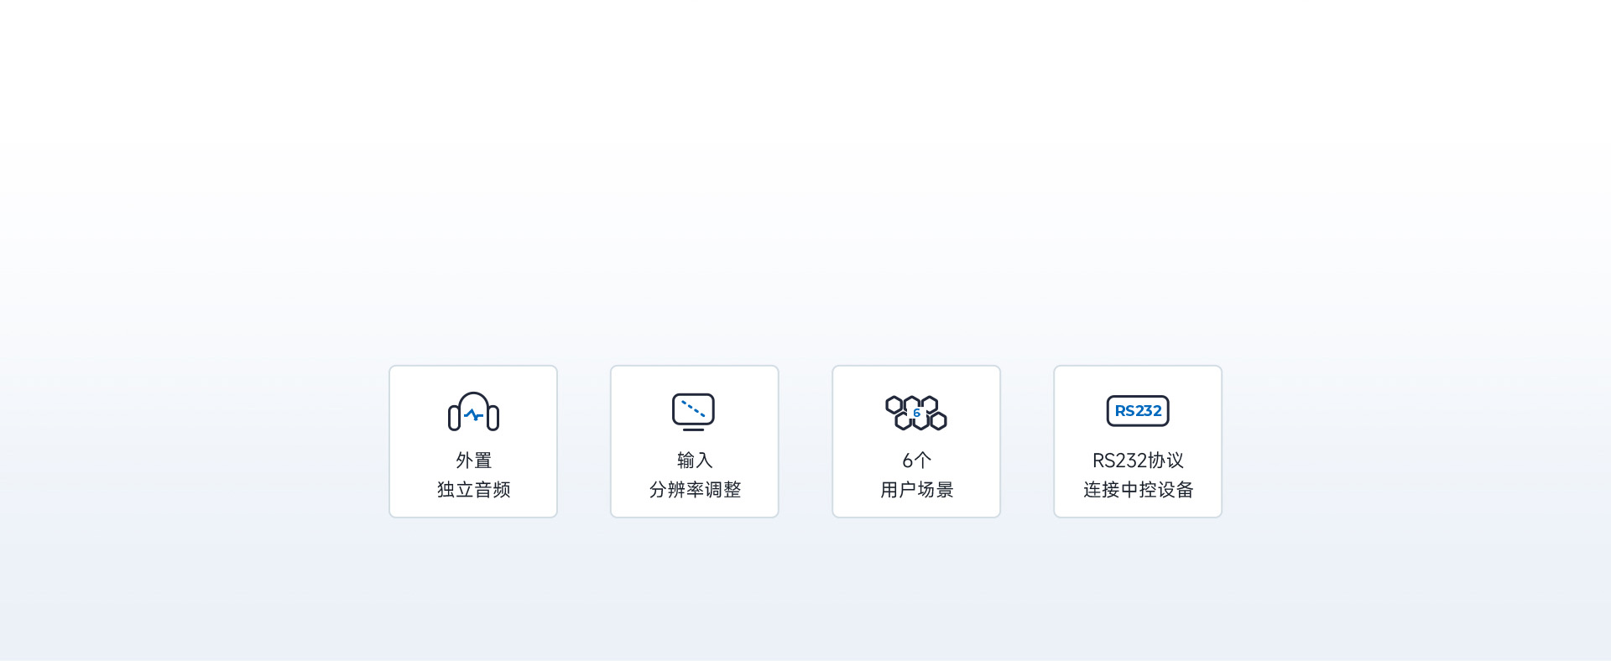Click the blue number 6 in the hexagons
This screenshot has width=1611, height=661.
tap(916, 413)
